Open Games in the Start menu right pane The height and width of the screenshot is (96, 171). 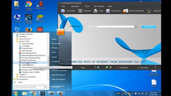(x=54, y=57)
